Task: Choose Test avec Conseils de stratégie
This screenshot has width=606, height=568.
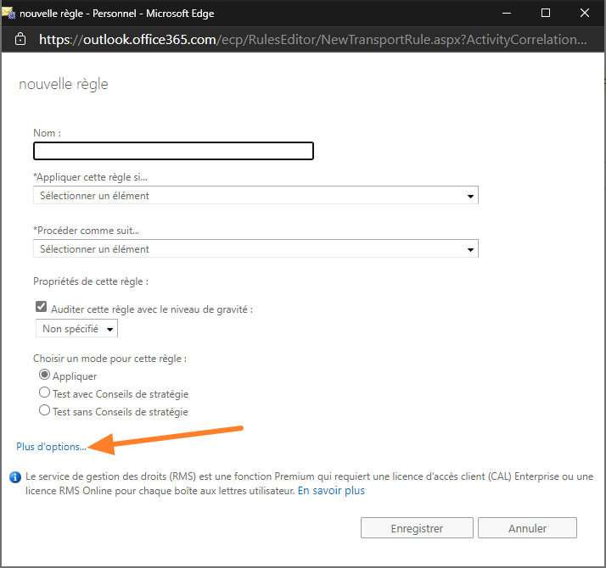Action: point(45,393)
